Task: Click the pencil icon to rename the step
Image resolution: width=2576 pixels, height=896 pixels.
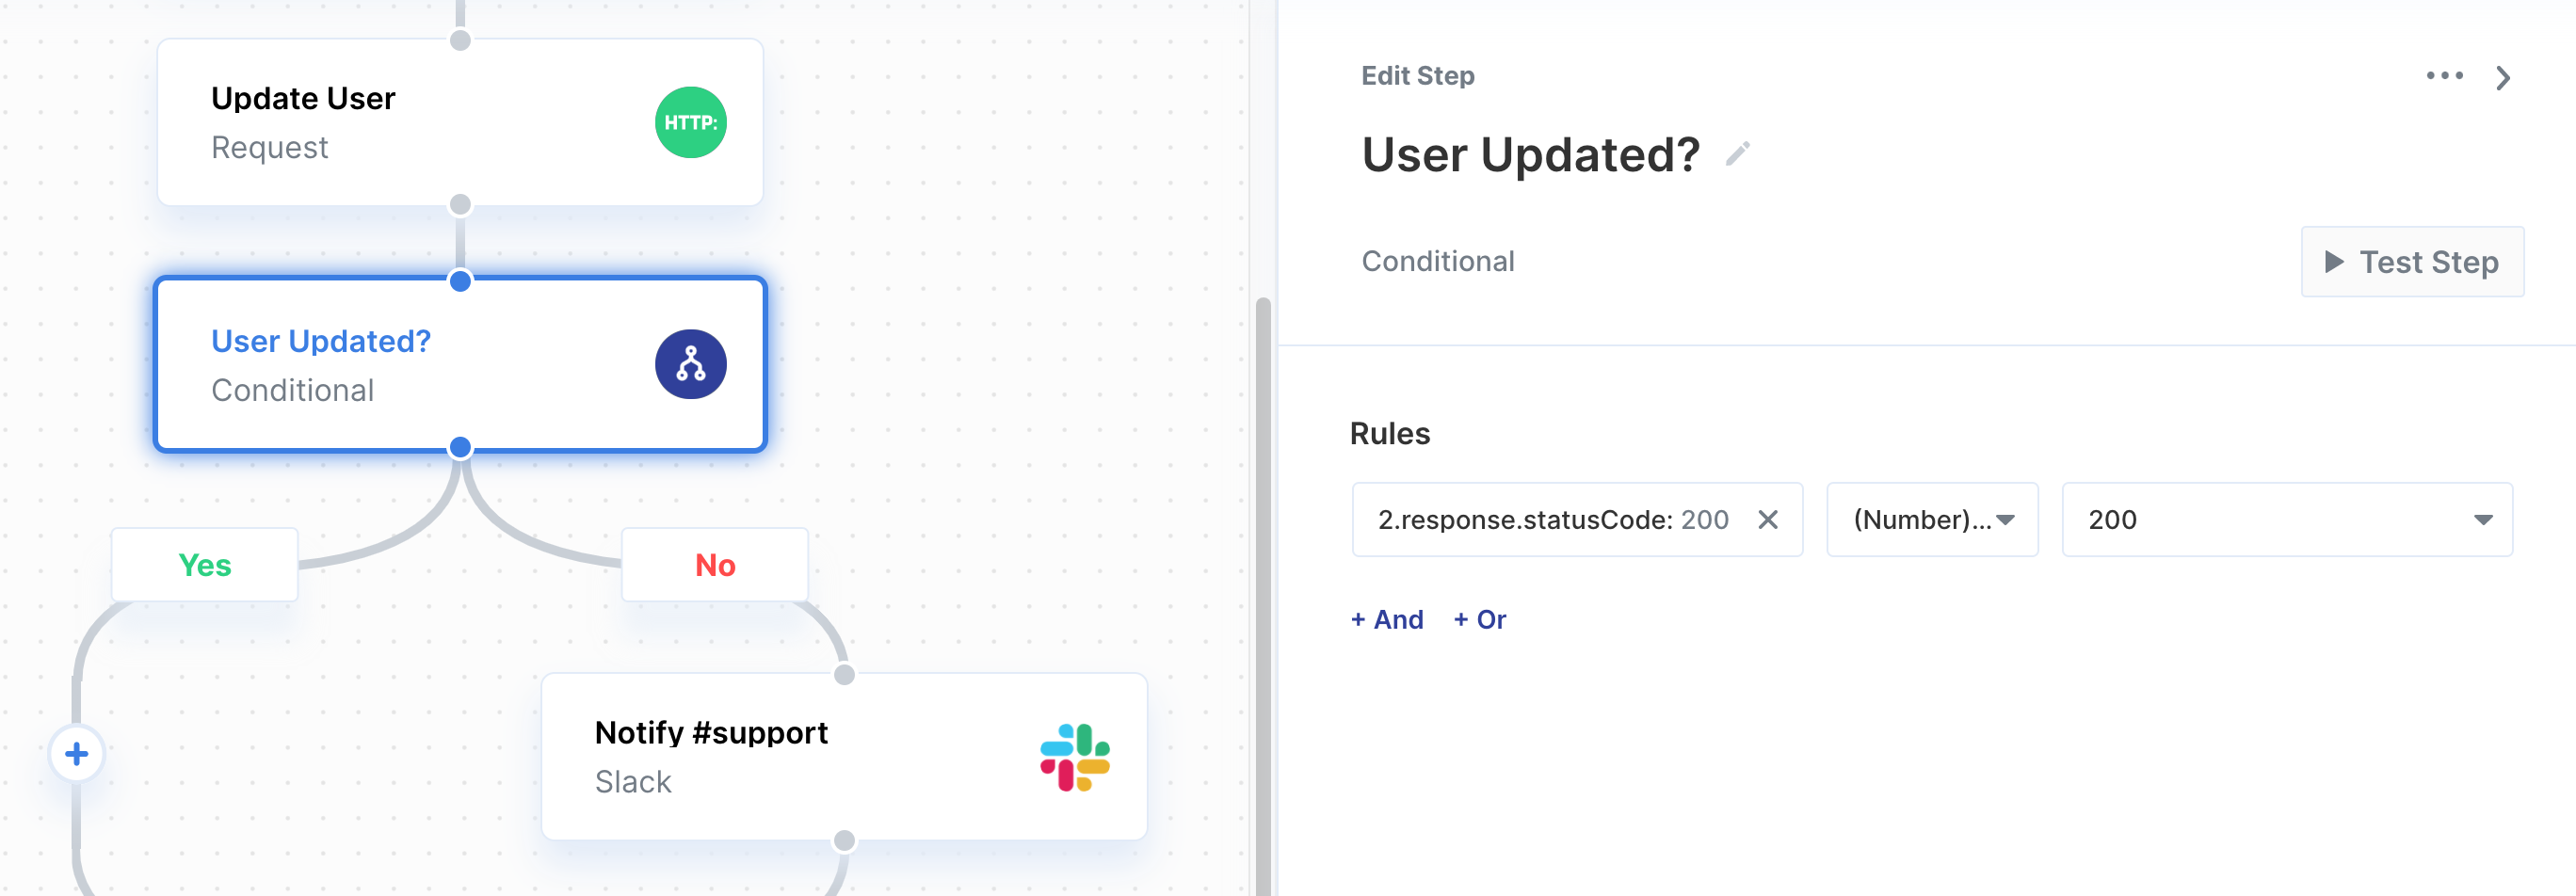Action: [x=1737, y=154]
